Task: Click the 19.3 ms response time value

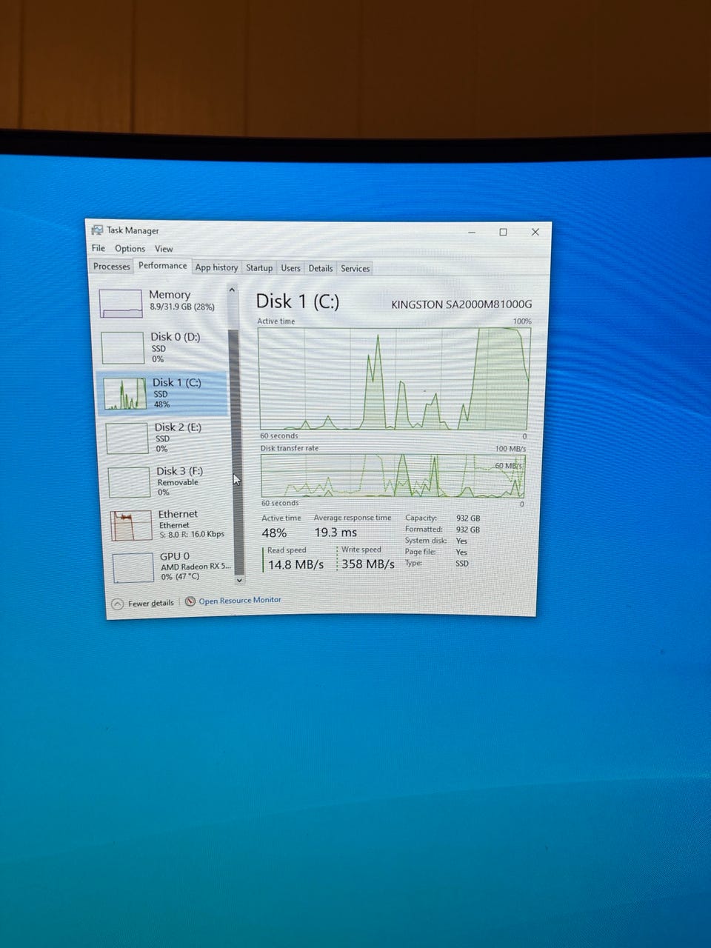Action: (x=336, y=533)
